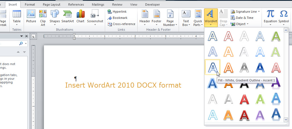Choose the bold blue glow WordArt in row four
Viewport: 292px width, 129px height.
click(x=213, y=83)
